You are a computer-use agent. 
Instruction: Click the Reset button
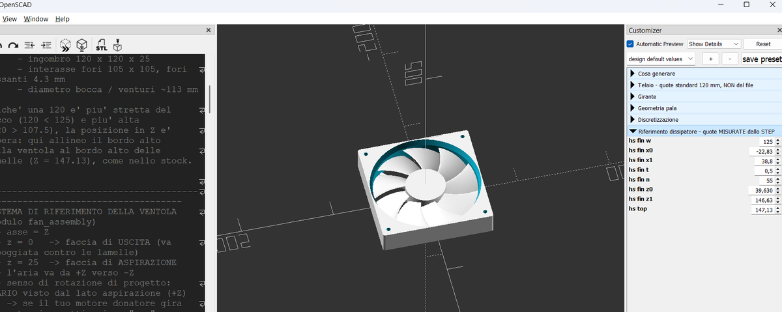[762, 44]
